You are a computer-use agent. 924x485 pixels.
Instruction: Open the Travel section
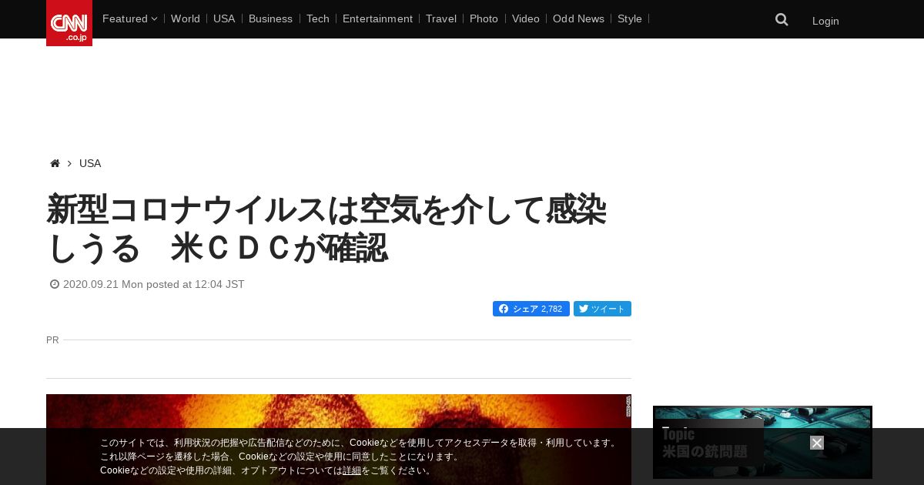coord(441,18)
